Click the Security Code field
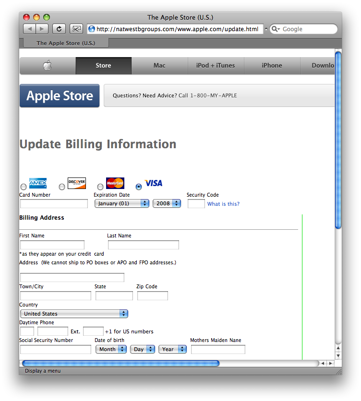 pyautogui.click(x=196, y=204)
